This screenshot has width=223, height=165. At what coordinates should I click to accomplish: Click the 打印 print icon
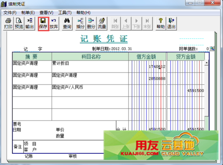coord(8,24)
